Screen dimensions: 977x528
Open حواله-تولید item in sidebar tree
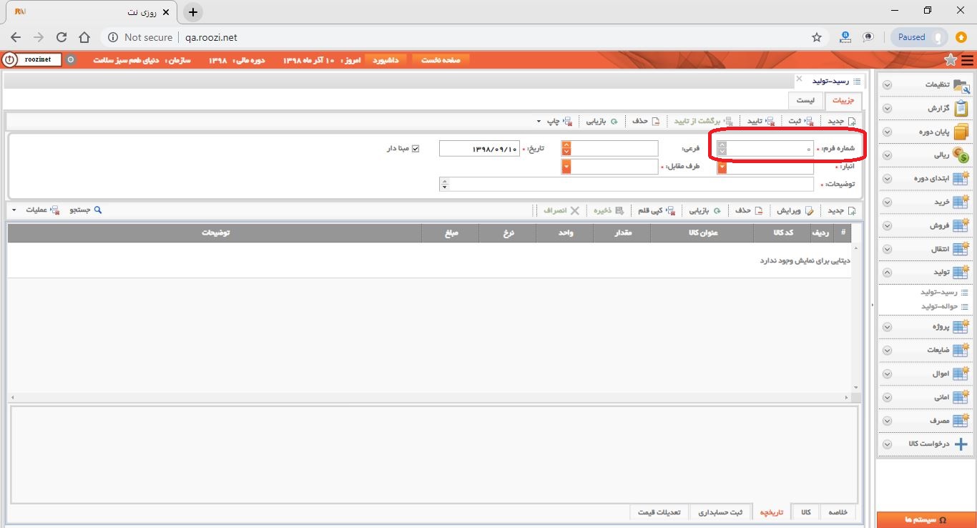pyautogui.click(x=944, y=306)
